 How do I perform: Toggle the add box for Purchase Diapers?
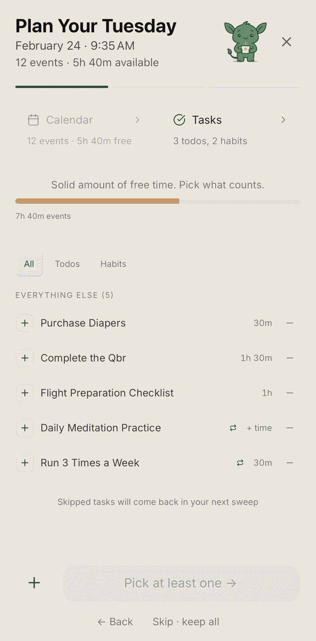click(25, 323)
